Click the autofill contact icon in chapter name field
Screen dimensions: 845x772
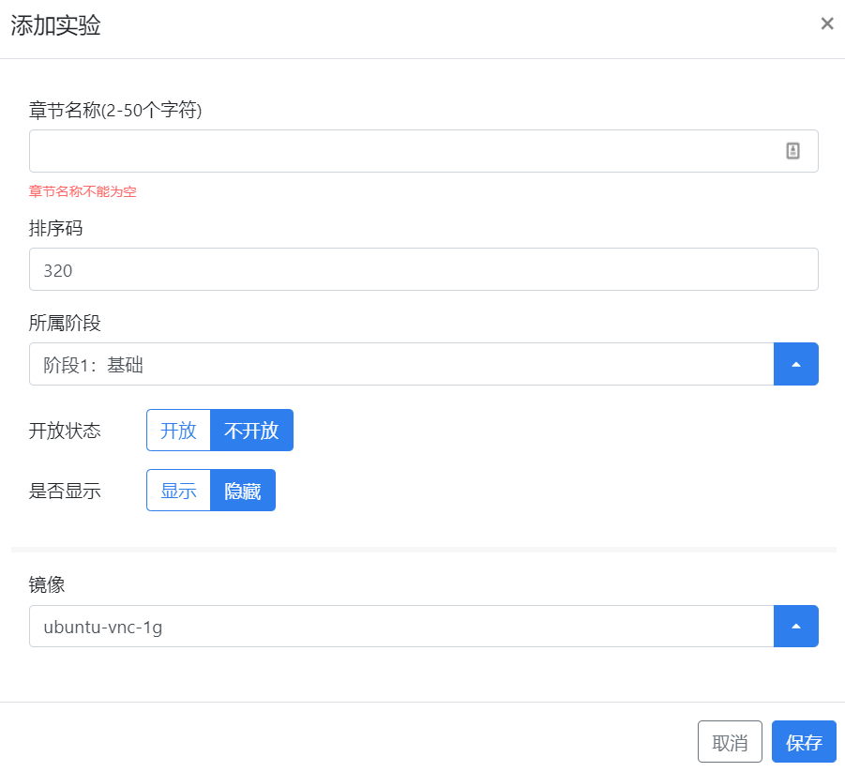point(792,151)
